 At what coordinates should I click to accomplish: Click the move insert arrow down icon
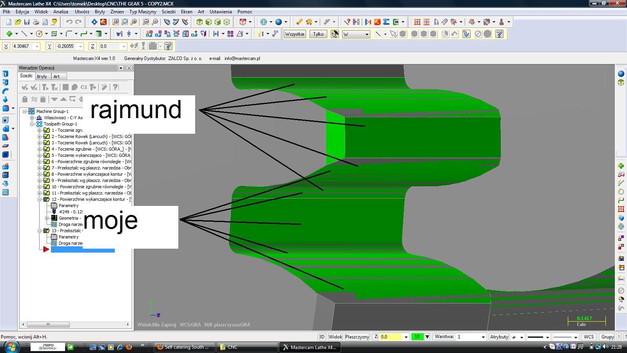coord(54,99)
